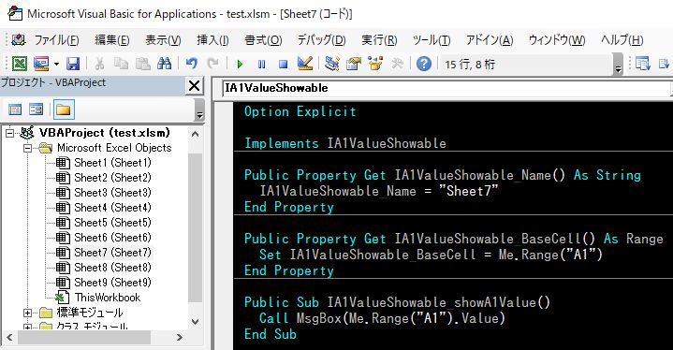Viewport: 673px width, 350px height.
Task: Collapse the VBAProject (test.xlsm) node
Action: coord(10,134)
